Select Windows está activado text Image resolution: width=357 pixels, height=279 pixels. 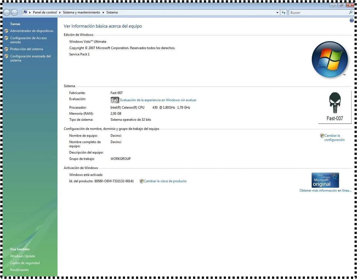pos(86,175)
